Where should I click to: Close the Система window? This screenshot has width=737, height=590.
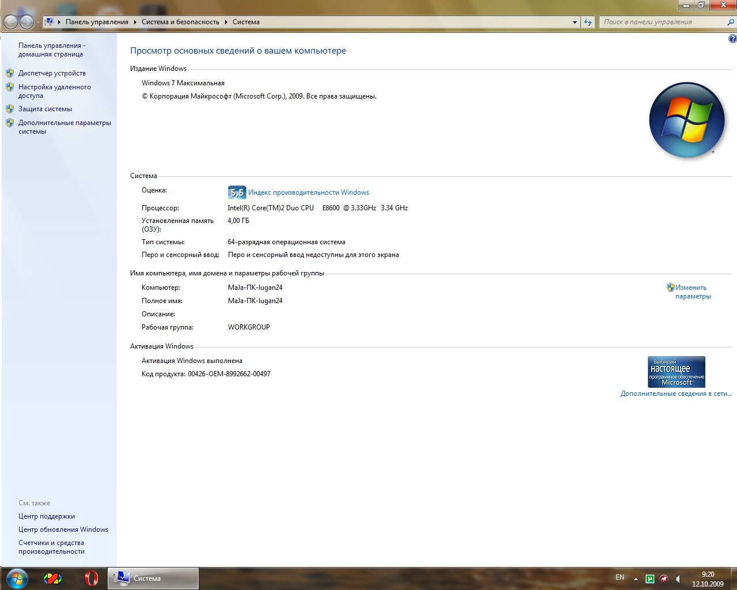point(723,5)
